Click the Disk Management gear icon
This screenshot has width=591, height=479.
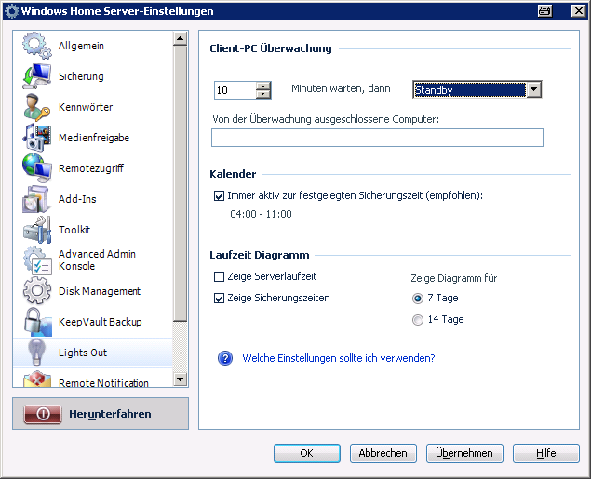click(36, 291)
